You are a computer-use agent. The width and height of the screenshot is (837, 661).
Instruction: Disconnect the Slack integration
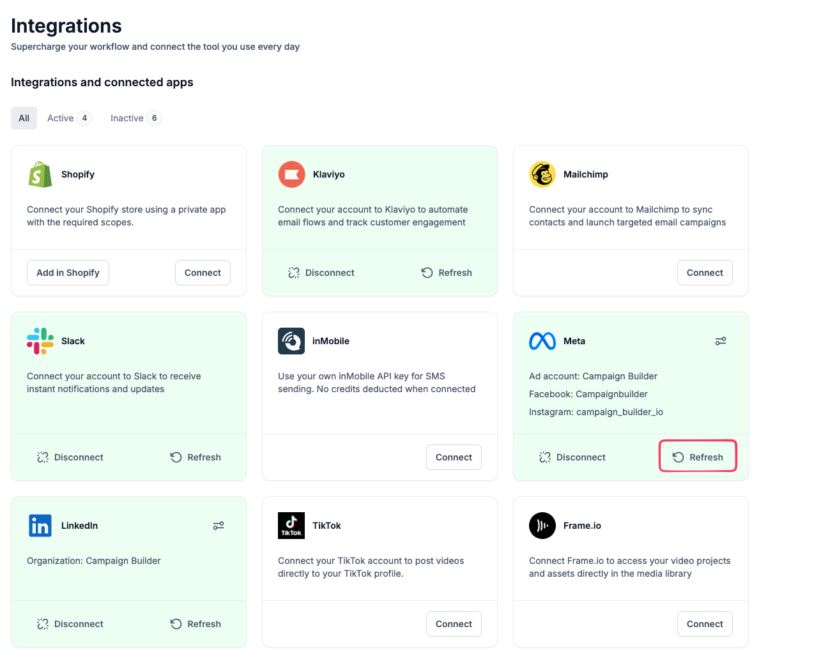70,457
